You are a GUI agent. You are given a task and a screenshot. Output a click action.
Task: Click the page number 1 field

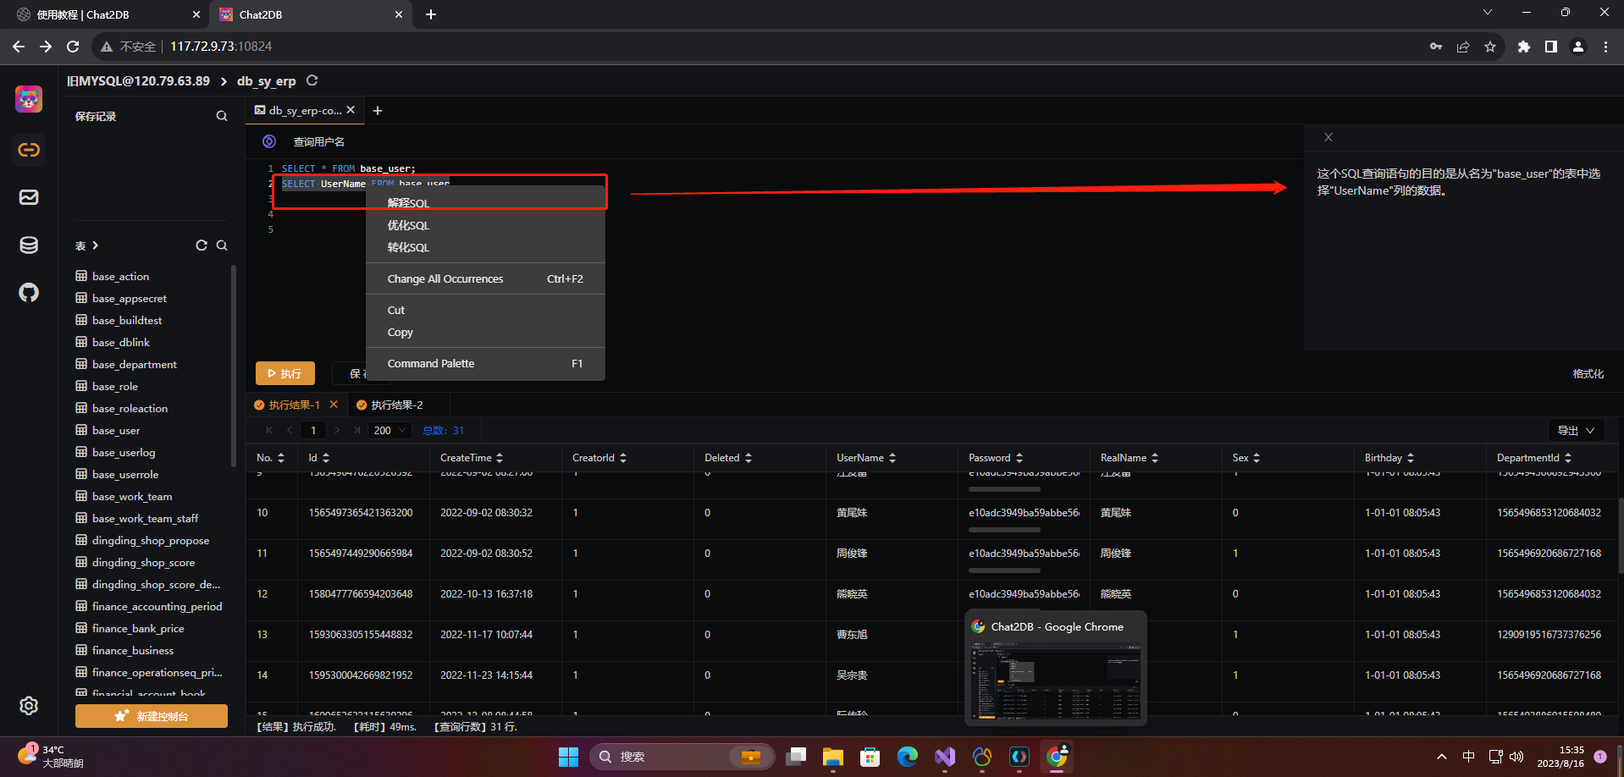[x=313, y=430]
